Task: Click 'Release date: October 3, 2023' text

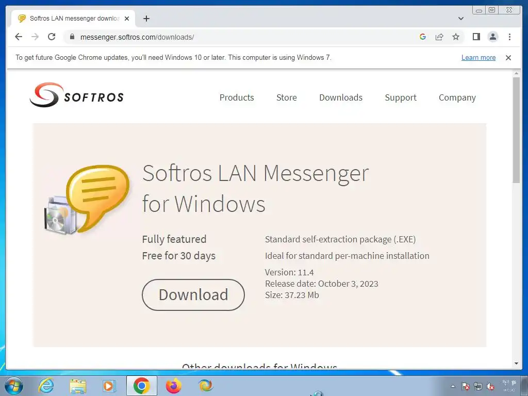Action: coord(322,284)
